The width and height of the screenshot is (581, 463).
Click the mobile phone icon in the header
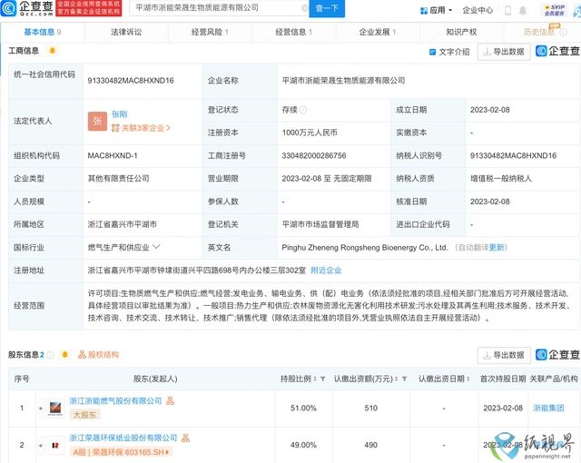coord(508,11)
